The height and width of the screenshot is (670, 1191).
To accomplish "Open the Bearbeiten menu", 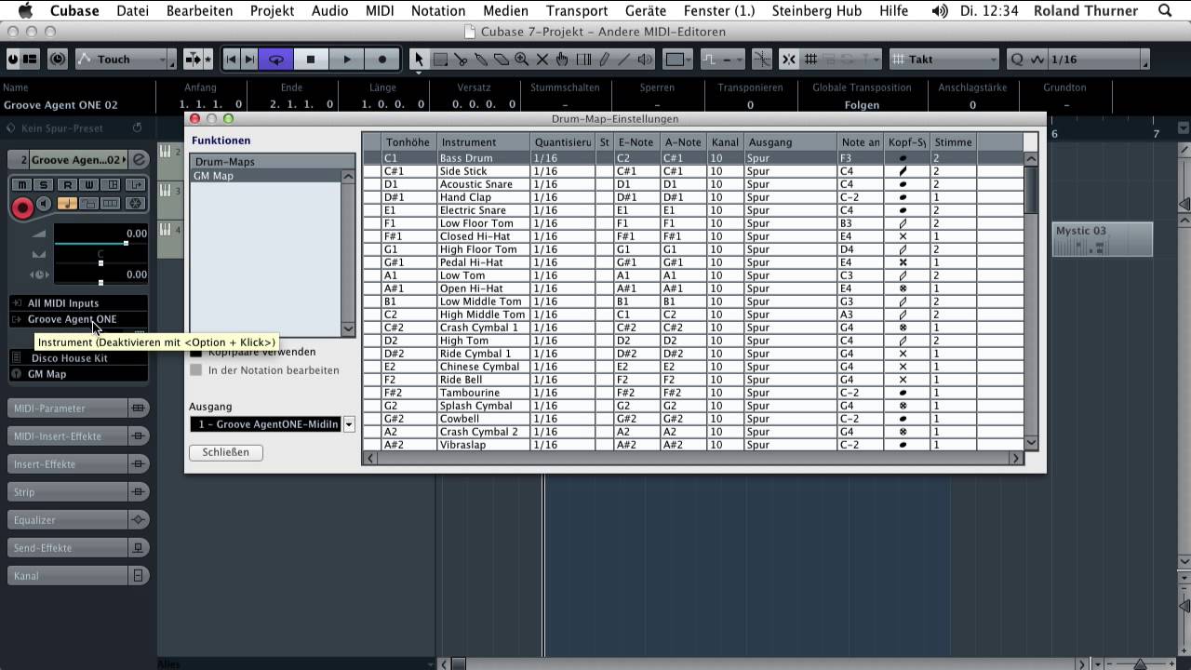I will 199,11.
